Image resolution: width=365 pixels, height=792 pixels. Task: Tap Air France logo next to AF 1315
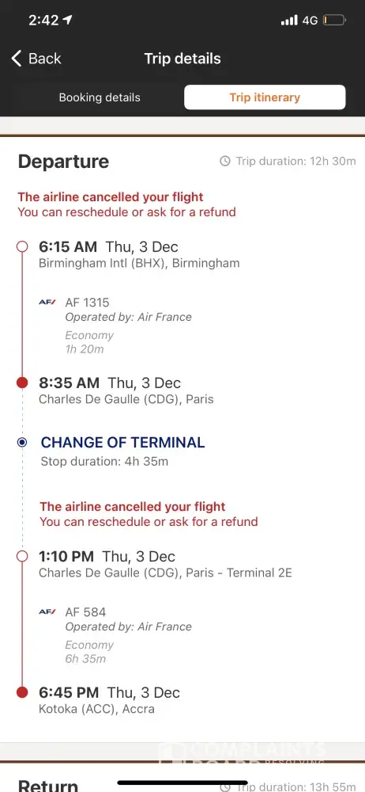(x=47, y=303)
